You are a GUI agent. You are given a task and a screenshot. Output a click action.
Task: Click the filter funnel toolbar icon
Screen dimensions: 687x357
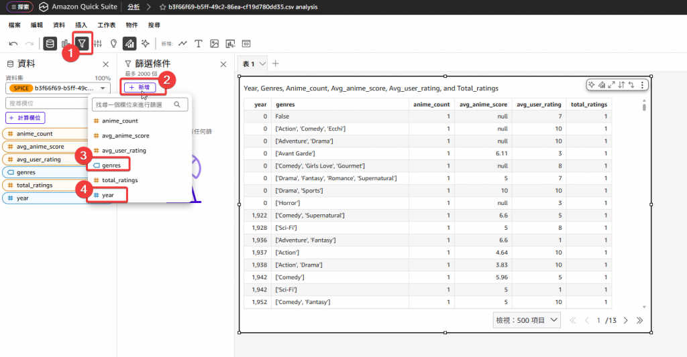pos(82,44)
